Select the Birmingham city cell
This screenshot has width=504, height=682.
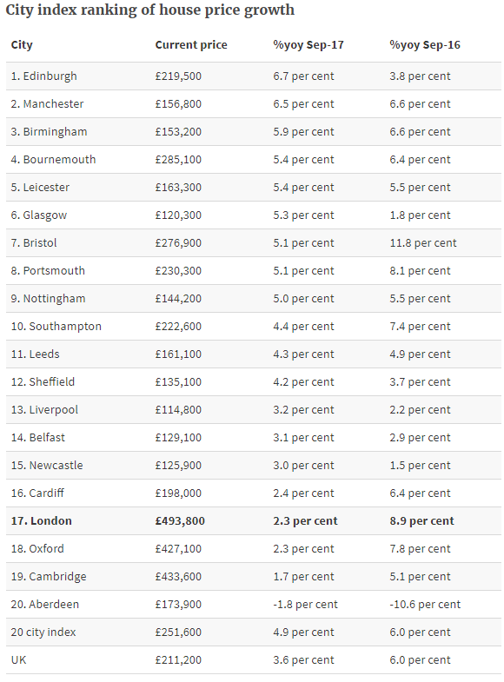click(50, 132)
